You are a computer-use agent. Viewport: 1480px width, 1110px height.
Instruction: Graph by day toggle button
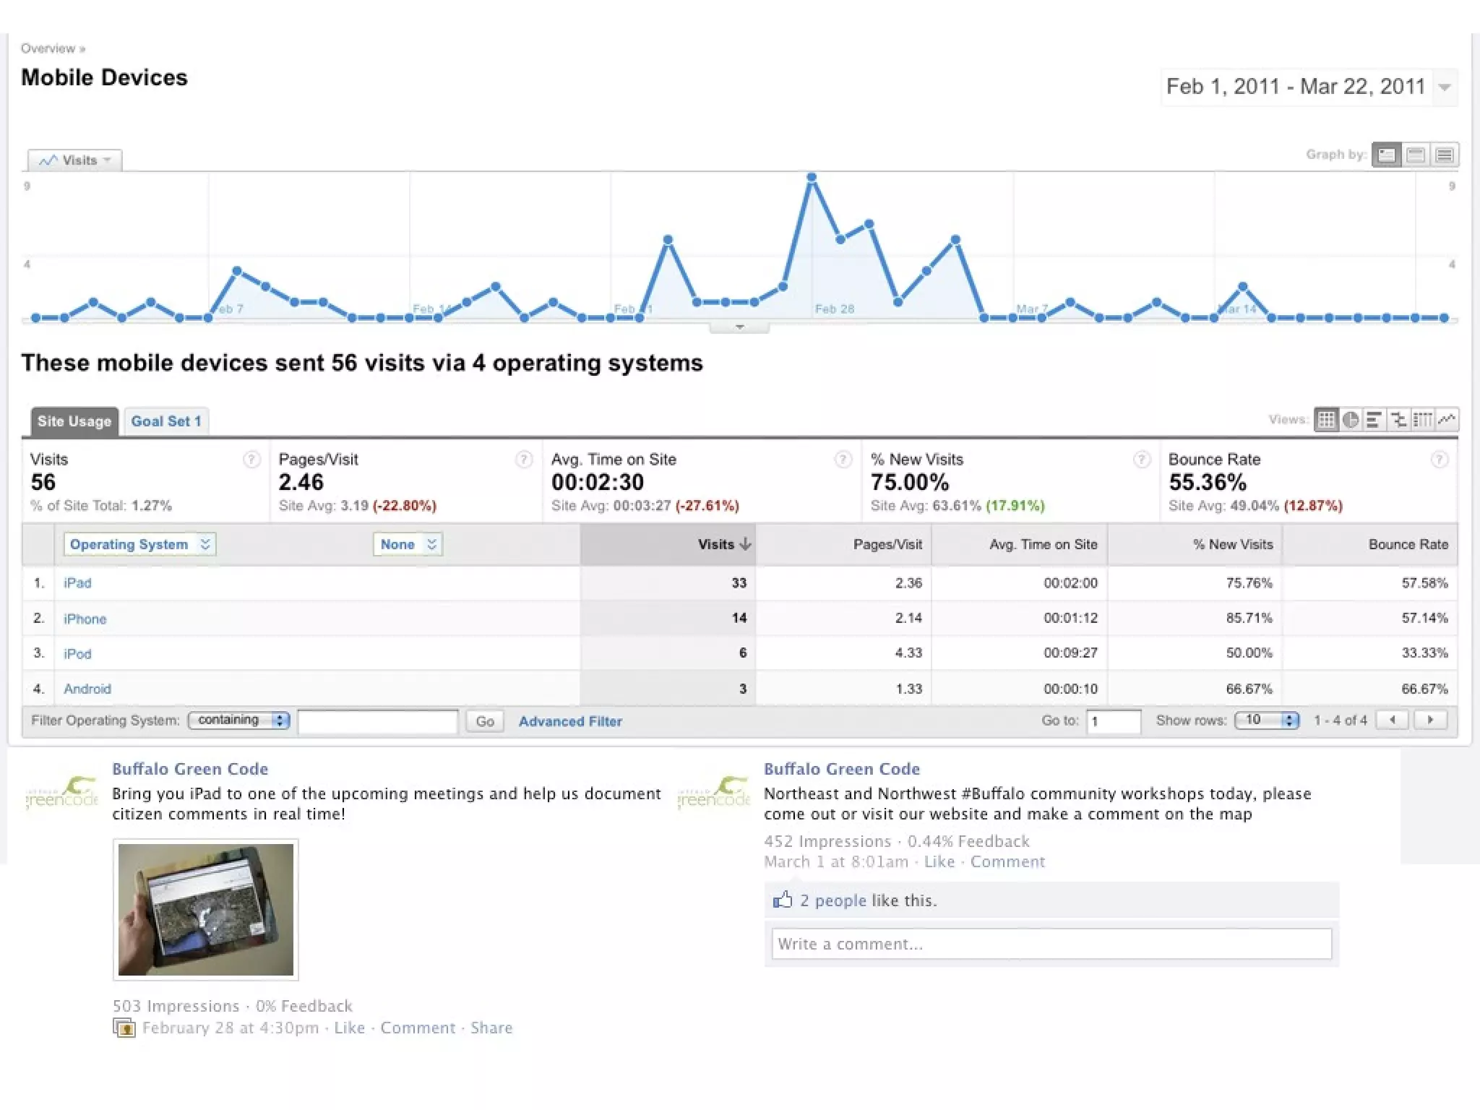1386,155
